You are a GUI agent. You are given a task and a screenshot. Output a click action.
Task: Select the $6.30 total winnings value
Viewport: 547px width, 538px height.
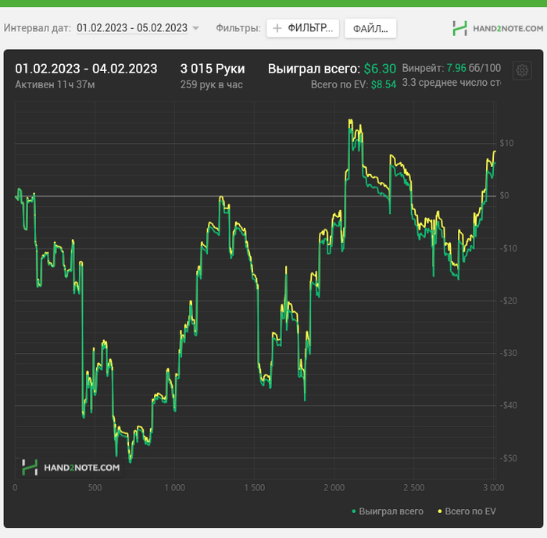pyautogui.click(x=380, y=69)
